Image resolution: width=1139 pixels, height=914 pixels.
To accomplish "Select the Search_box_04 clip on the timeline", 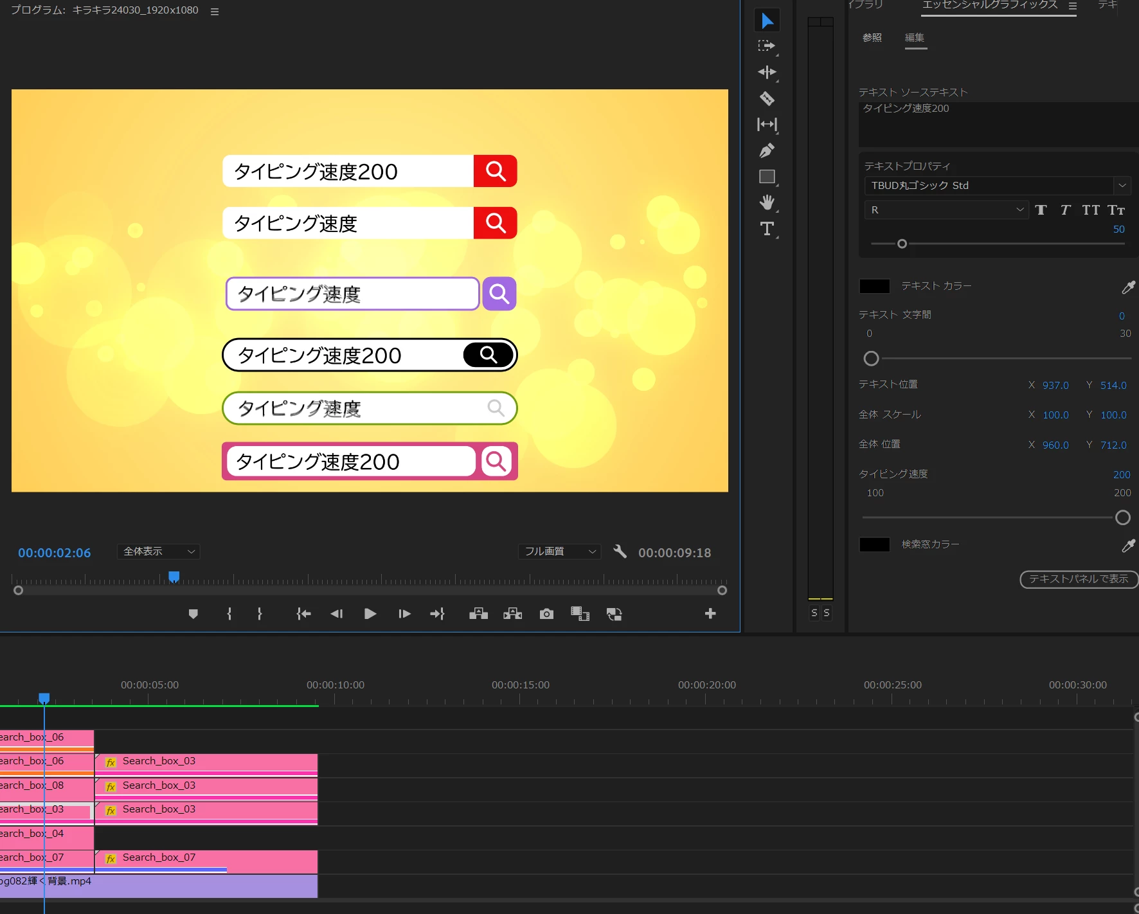I will [x=47, y=838].
